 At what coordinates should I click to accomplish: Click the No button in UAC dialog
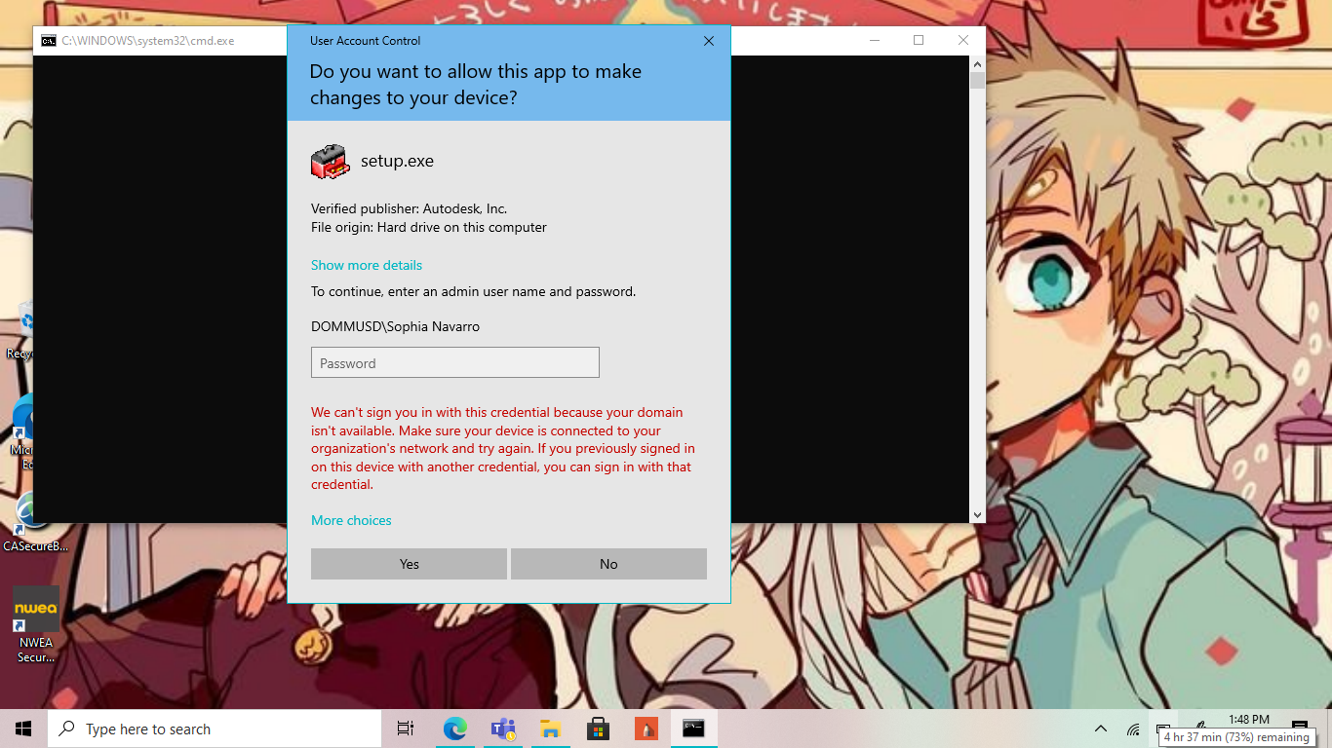tap(608, 564)
